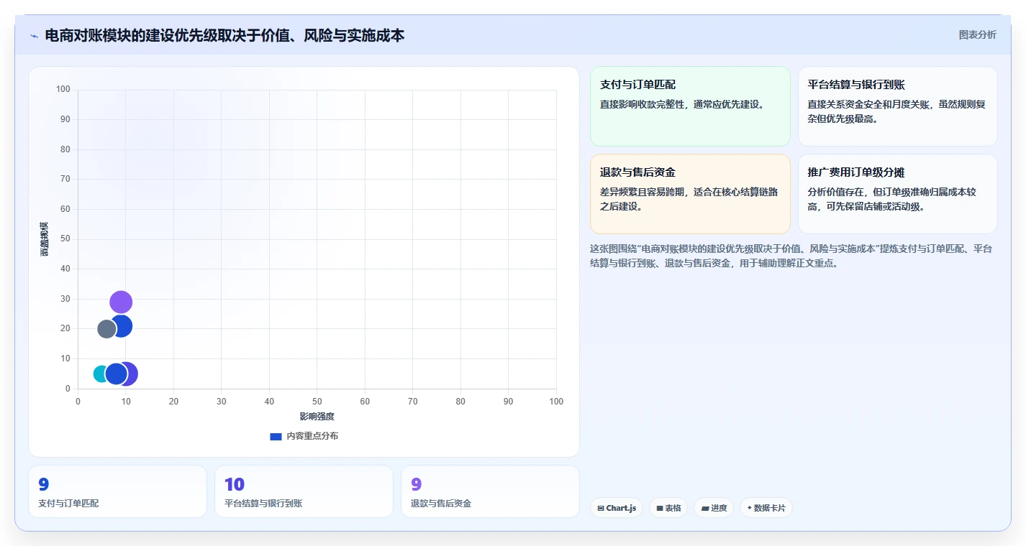Select the 数据卡片 tag

(x=766, y=508)
